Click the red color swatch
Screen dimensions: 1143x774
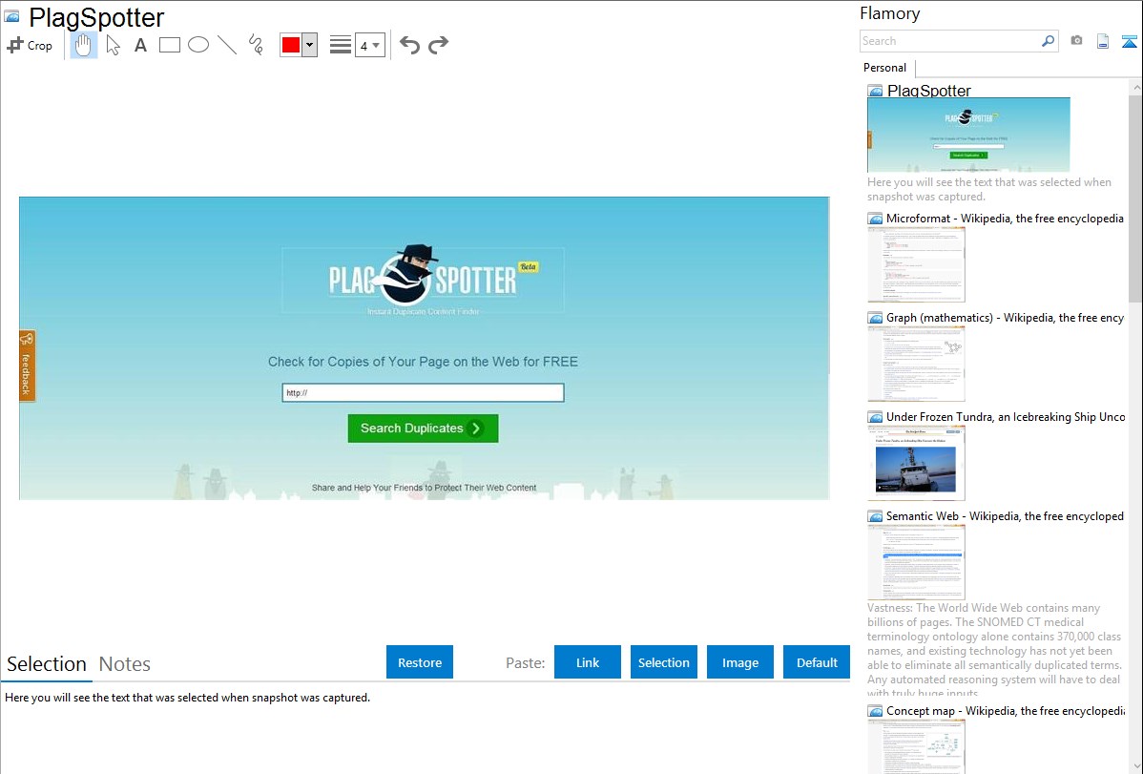point(291,45)
